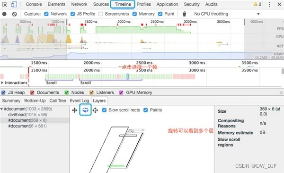This screenshot has height=173, width=284.
Task: Select the inspect element arrow icon
Action: click(x=4, y=4)
